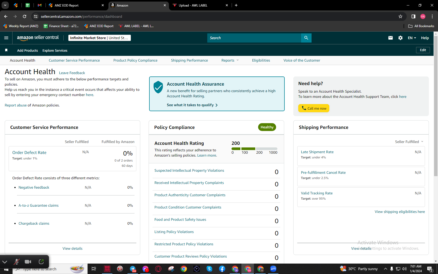
Task: Toggle muted microphone in meeting overlay
Action: tap(17, 261)
